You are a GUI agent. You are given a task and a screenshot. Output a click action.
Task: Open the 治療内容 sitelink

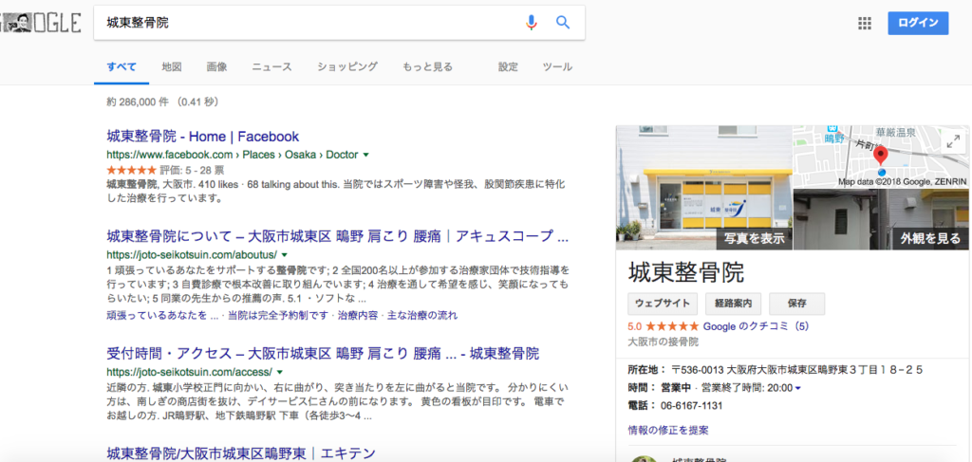[x=358, y=315]
